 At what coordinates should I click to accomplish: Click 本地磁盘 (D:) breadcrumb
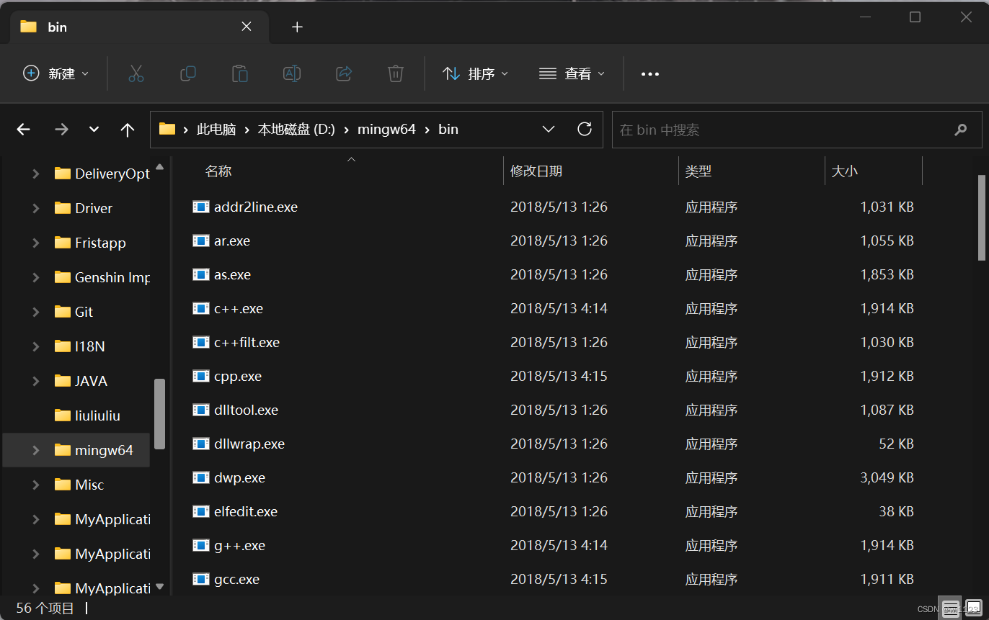(296, 130)
